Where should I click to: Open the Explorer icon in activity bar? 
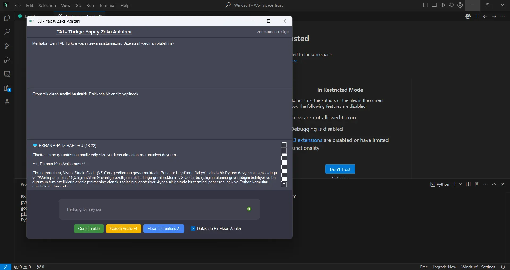coord(7,18)
